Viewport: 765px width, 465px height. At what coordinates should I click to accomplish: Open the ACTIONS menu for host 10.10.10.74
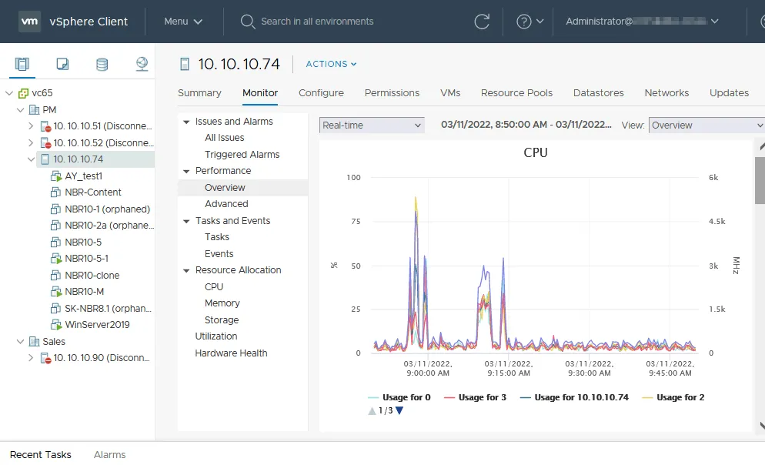[x=330, y=64]
